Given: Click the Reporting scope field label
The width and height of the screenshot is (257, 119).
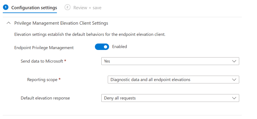Looking at the screenshot, I should (42, 80).
